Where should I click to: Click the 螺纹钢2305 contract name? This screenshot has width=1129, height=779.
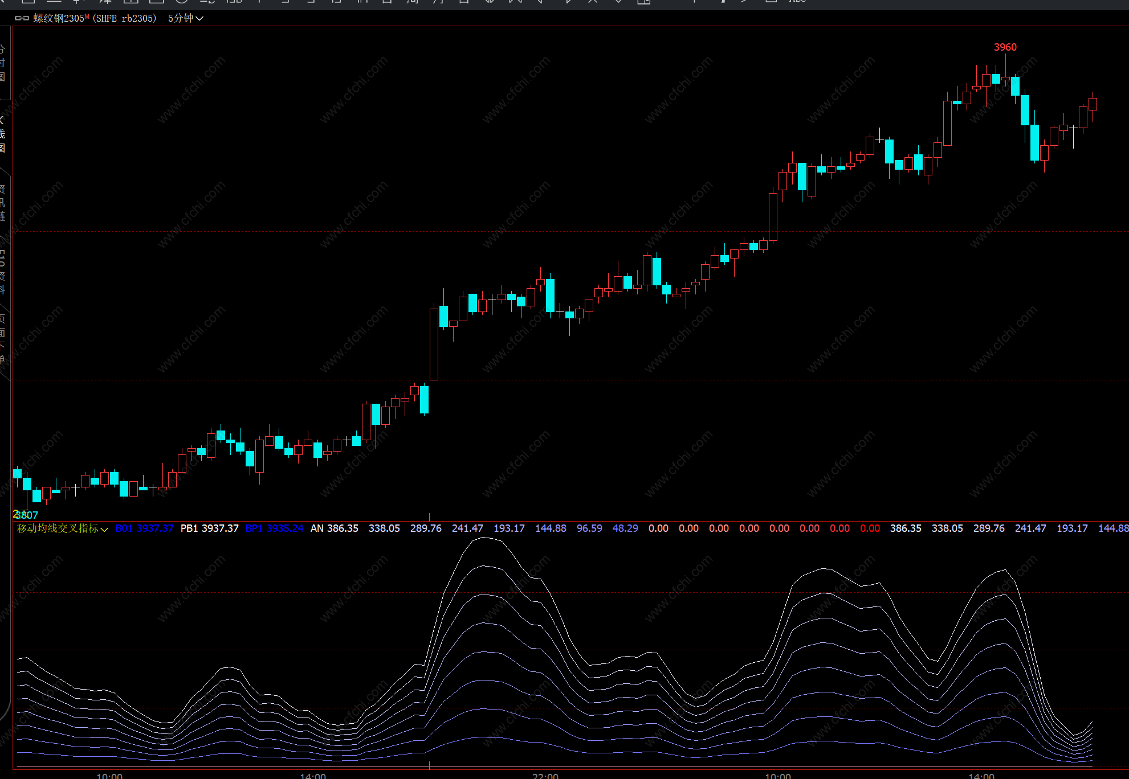point(59,18)
